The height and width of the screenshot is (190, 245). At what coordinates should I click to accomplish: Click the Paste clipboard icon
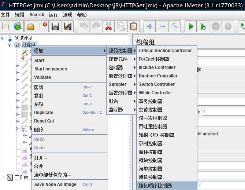coord(133,26)
